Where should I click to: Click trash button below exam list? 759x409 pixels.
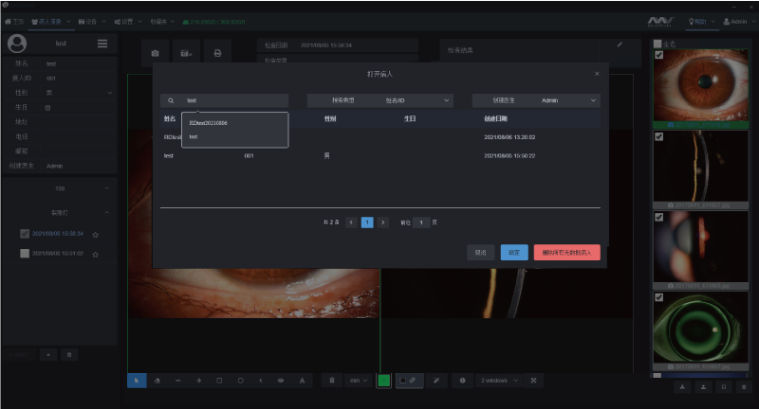pos(69,355)
